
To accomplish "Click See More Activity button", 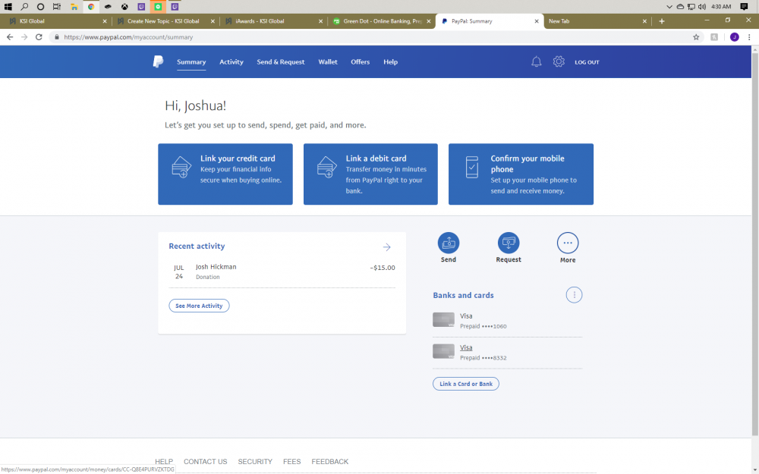I will [x=199, y=306].
